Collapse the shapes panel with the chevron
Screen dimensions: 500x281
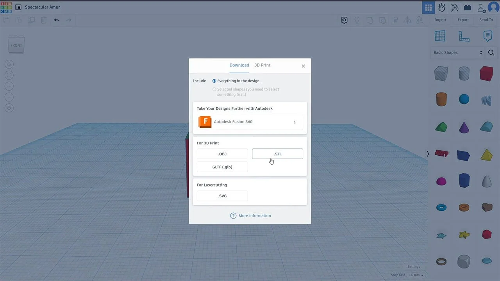[x=428, y=154]
